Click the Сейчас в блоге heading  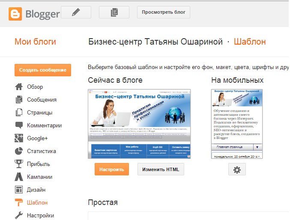pyautogui.click(x=115, y=80)
